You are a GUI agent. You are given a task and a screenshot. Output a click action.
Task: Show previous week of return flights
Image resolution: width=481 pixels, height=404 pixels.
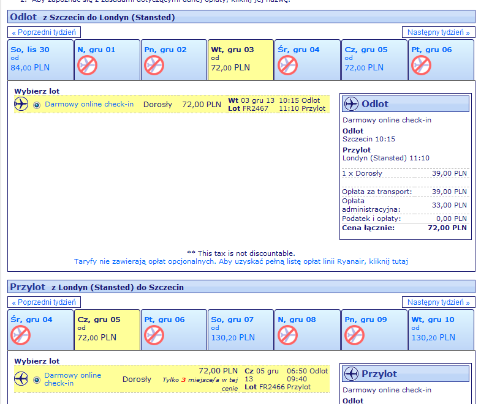click(44, 302)
